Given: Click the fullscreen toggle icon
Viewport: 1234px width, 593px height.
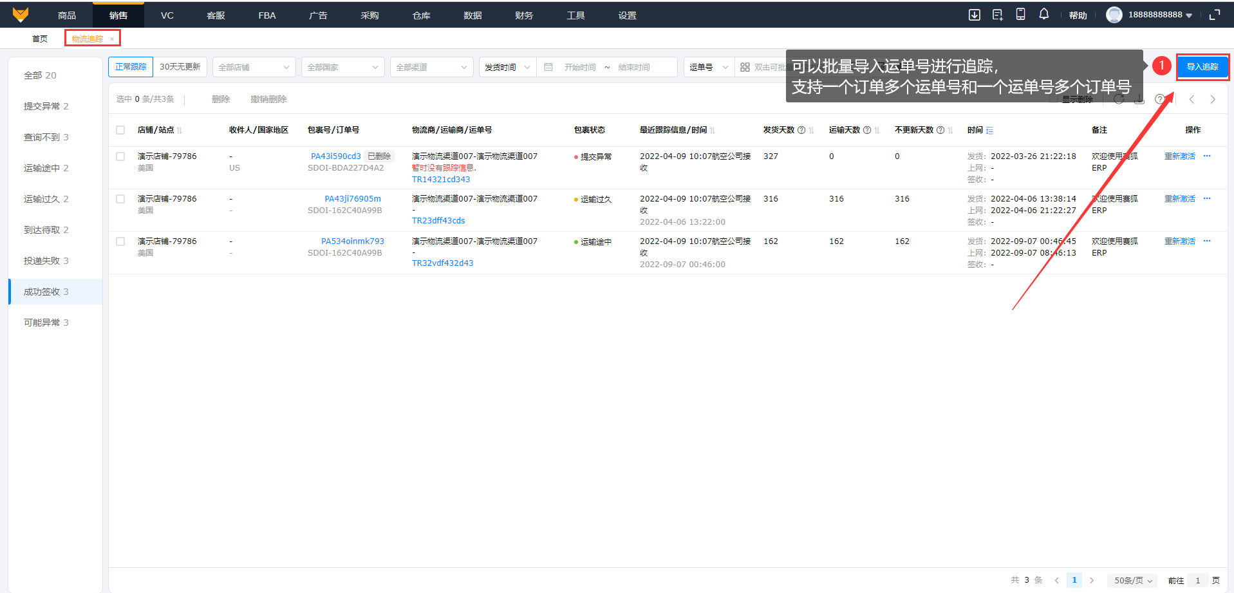Looking at the screenshot, I should click(x=1214, y=15).
